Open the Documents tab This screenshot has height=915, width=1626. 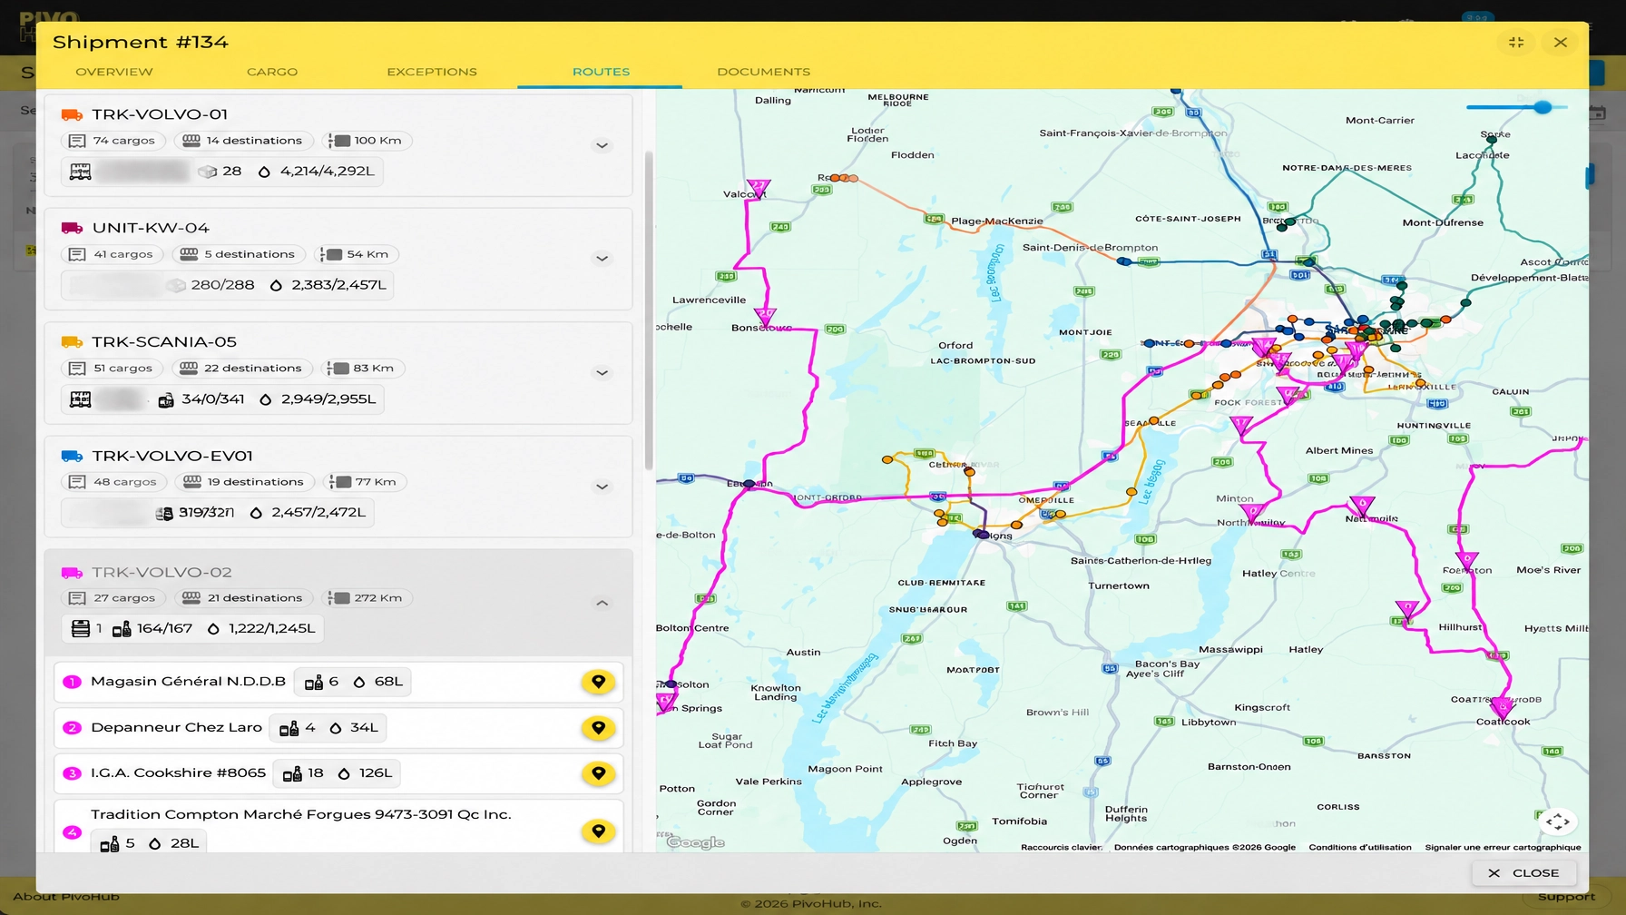(x=764, y=72)
